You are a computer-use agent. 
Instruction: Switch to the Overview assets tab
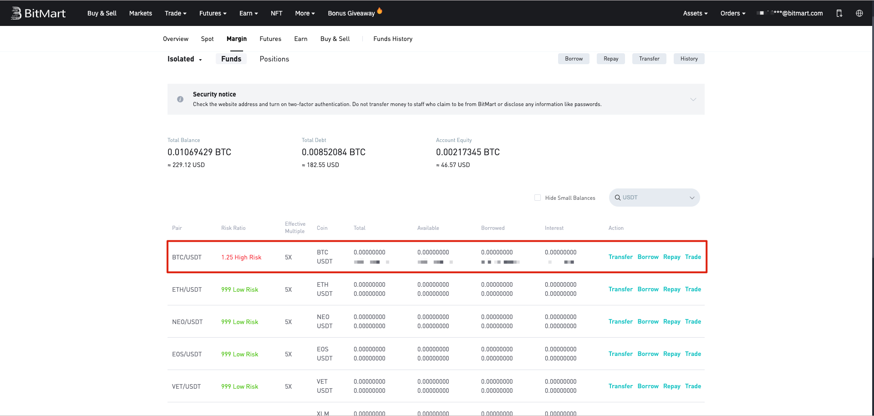176,39
